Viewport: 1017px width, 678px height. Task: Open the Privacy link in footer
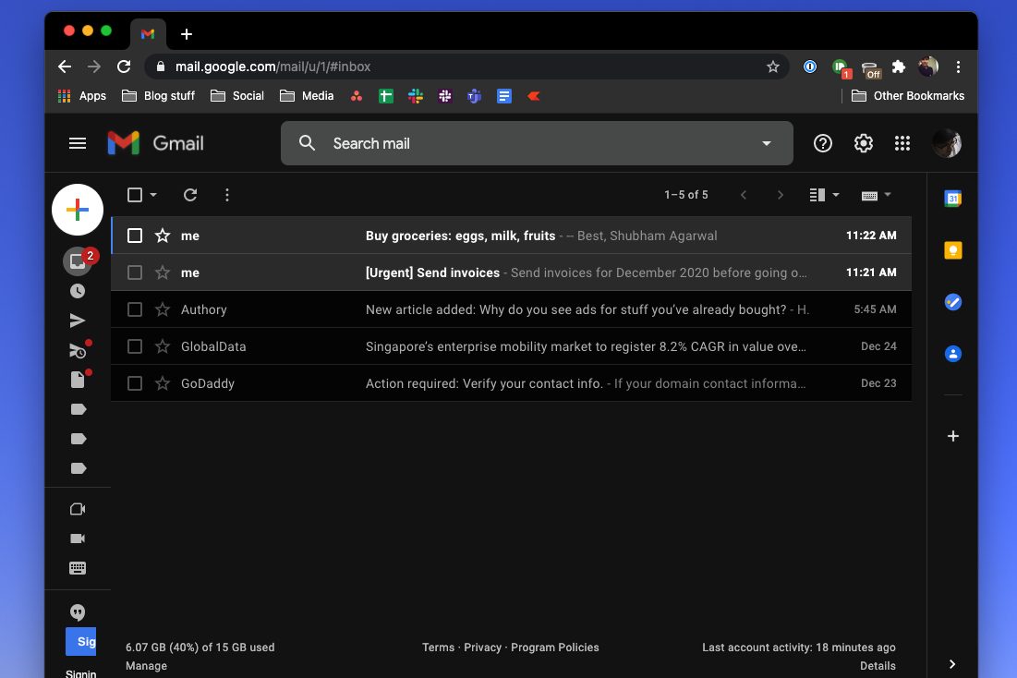pyautogui.click(x=482, y=647)
